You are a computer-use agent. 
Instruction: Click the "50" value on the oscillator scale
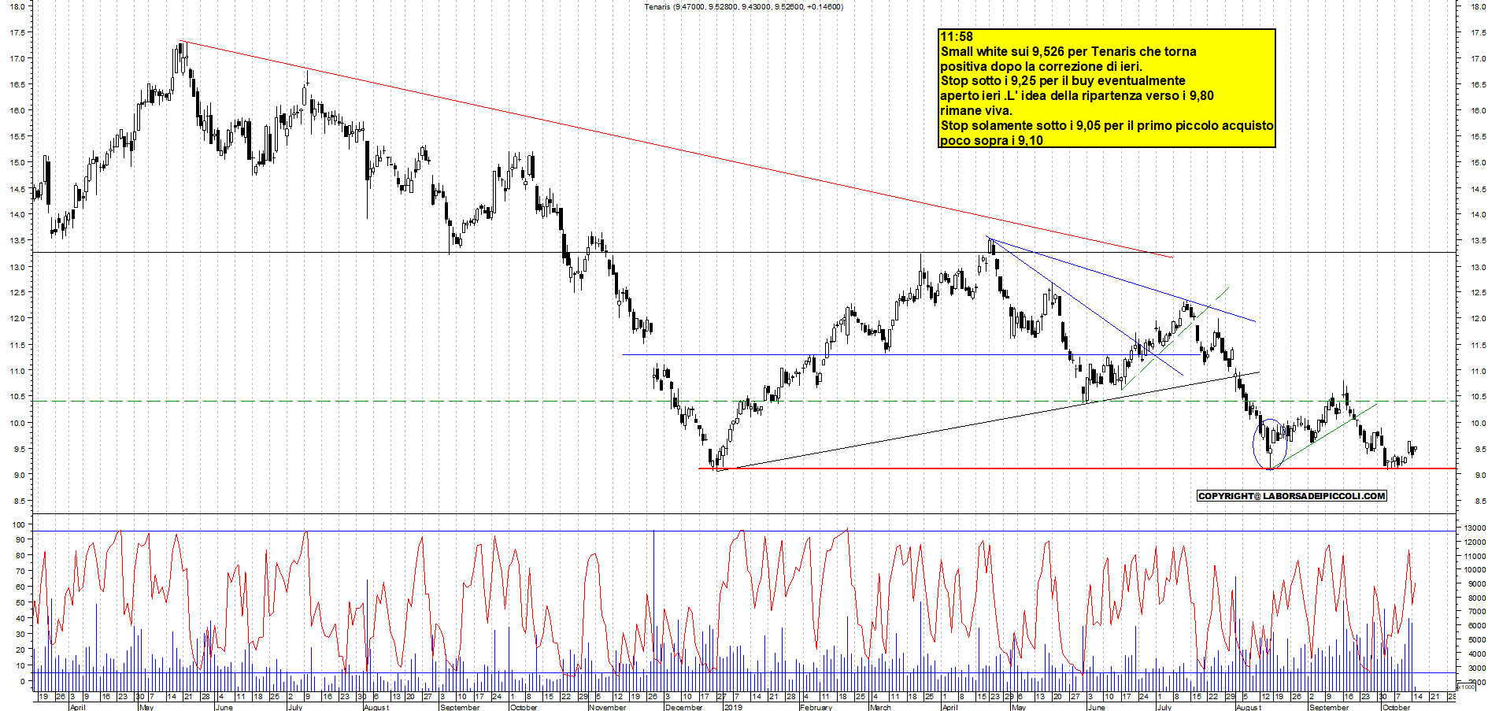[20, 603]
